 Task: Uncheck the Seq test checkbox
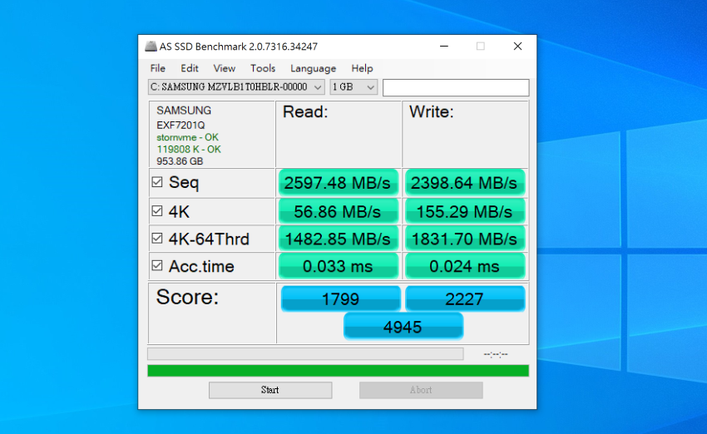pos(157,182)
